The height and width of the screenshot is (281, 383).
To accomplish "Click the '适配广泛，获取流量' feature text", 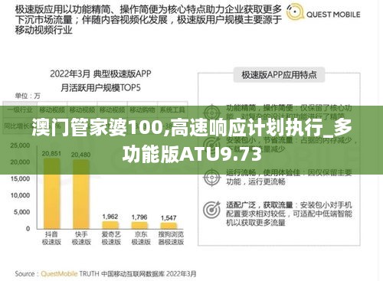I will [x=260, y=205].
